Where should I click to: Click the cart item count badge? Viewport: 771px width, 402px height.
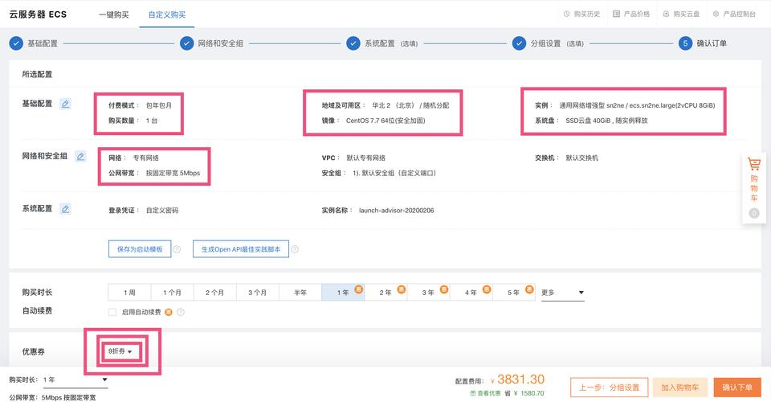[754, 213]
